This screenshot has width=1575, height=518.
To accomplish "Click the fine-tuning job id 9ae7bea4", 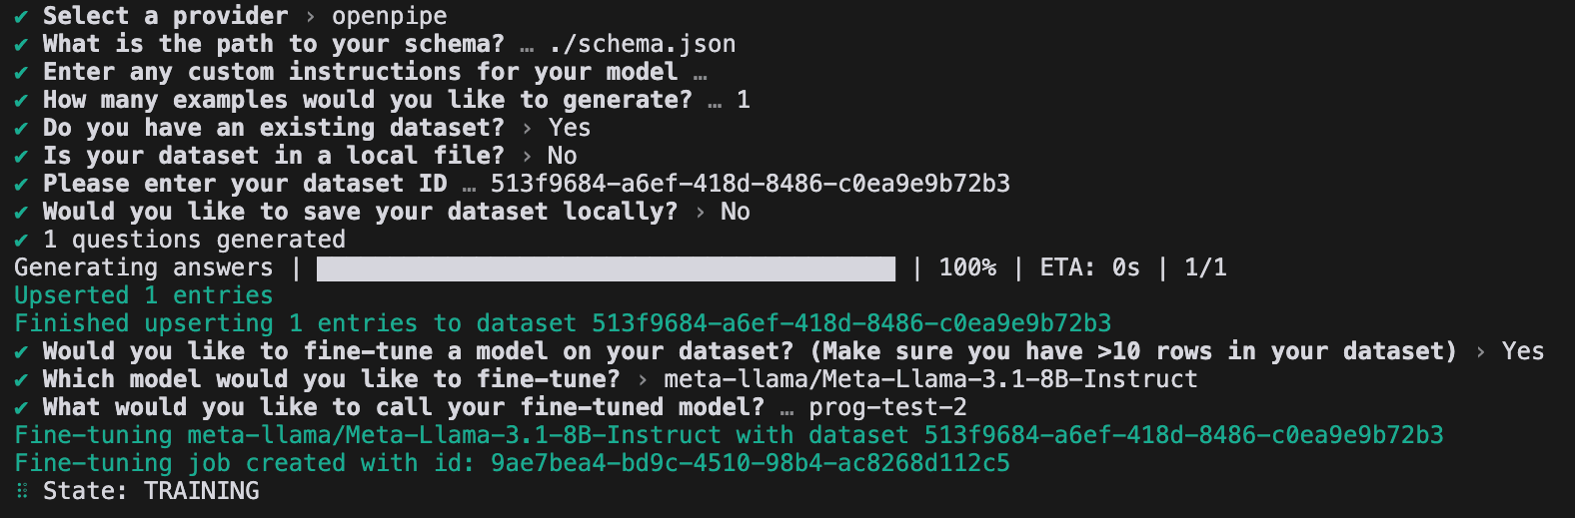I will coord(750,463).
